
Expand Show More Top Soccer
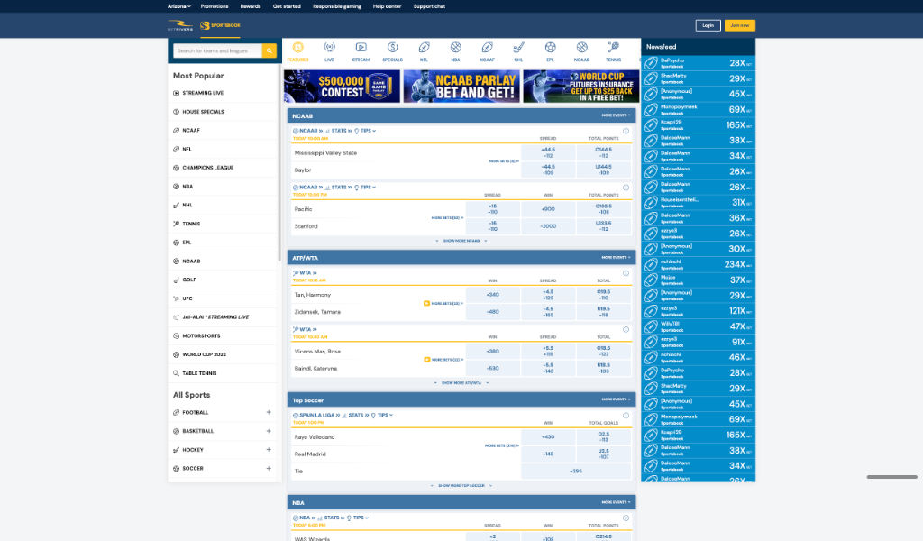click(461, 486)
